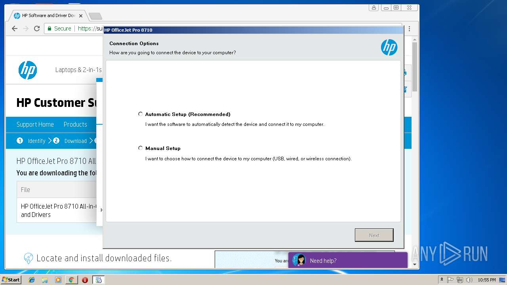The height and width of the screenshot is (285, 507).
Task: Open Products menu on the HP page
Action: coord(75,124)
